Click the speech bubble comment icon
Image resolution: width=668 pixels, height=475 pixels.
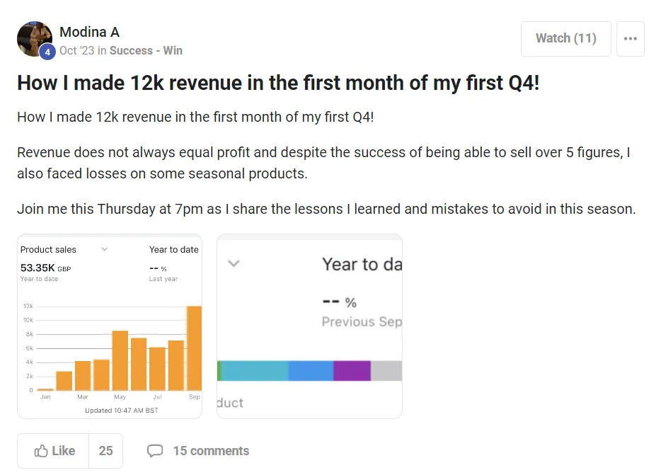click(x=155, y=451)
